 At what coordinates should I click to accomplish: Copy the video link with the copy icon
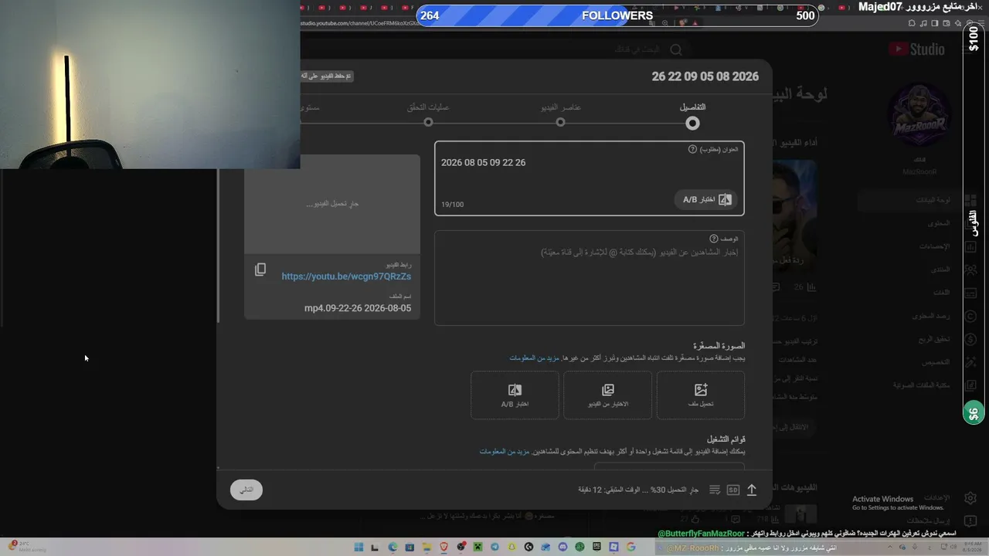[x=260, y=270]
